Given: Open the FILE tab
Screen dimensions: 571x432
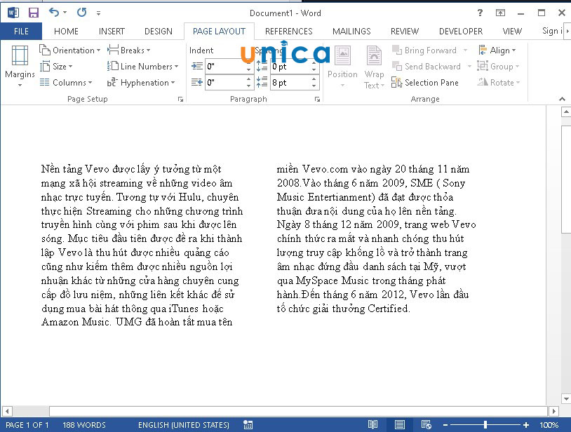Looking at the screenshot, I should tap(21, 32).
